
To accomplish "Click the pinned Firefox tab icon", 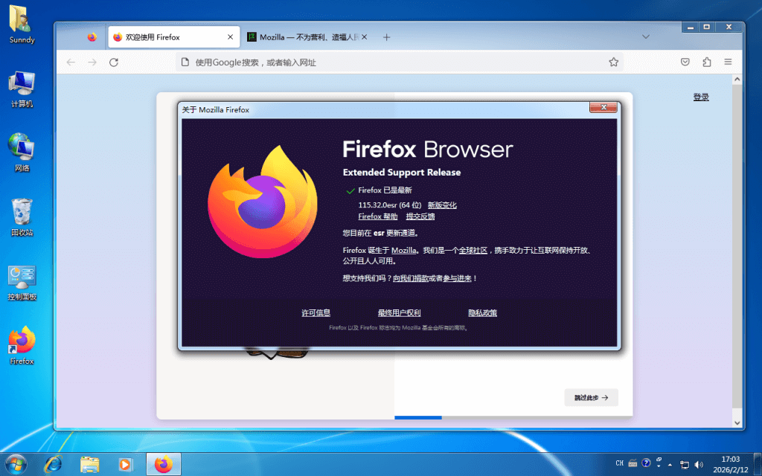I will [92, 37].
